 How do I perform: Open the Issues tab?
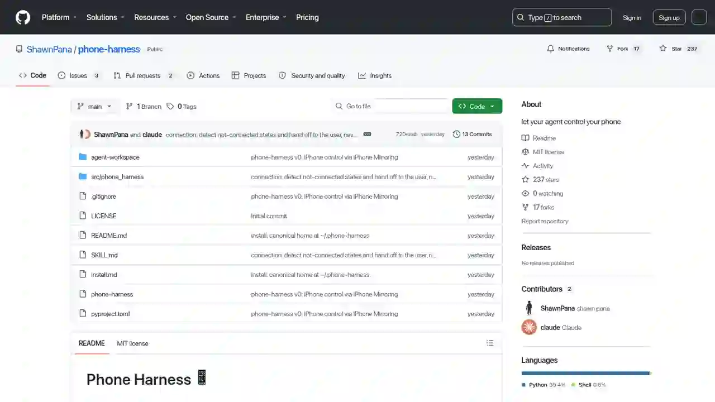(79, 75)
